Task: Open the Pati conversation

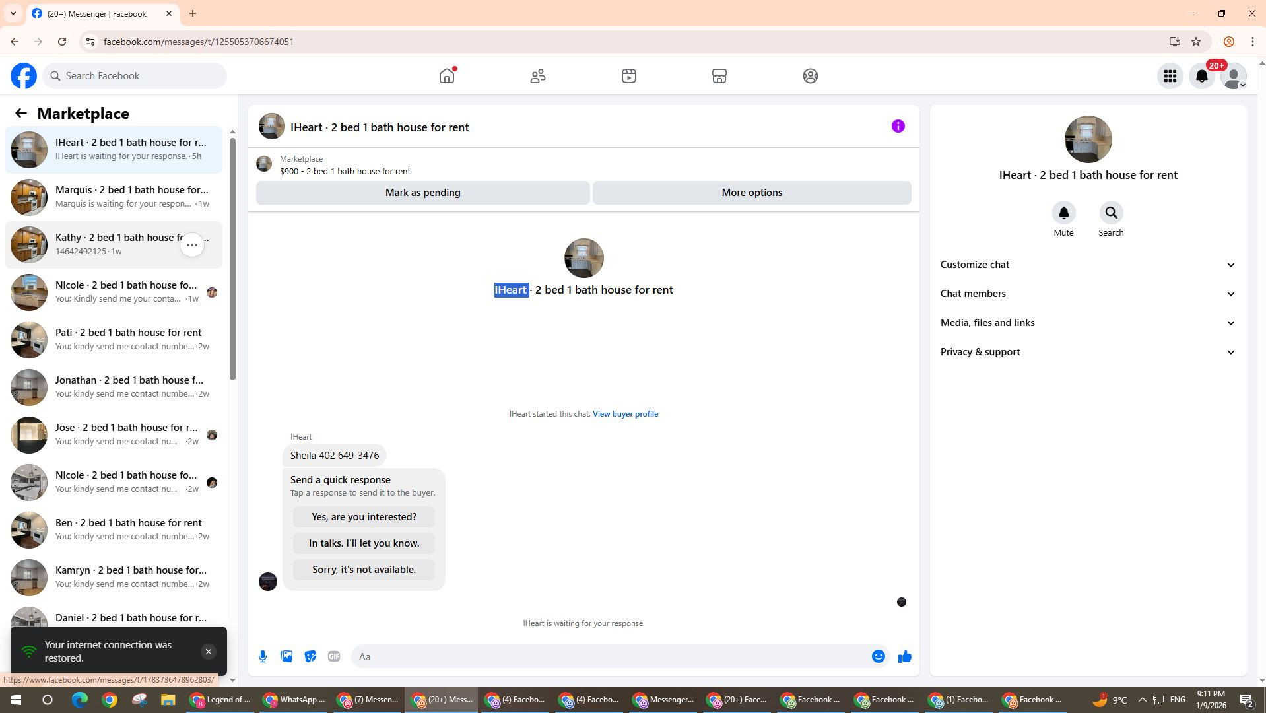Action: 114,340
